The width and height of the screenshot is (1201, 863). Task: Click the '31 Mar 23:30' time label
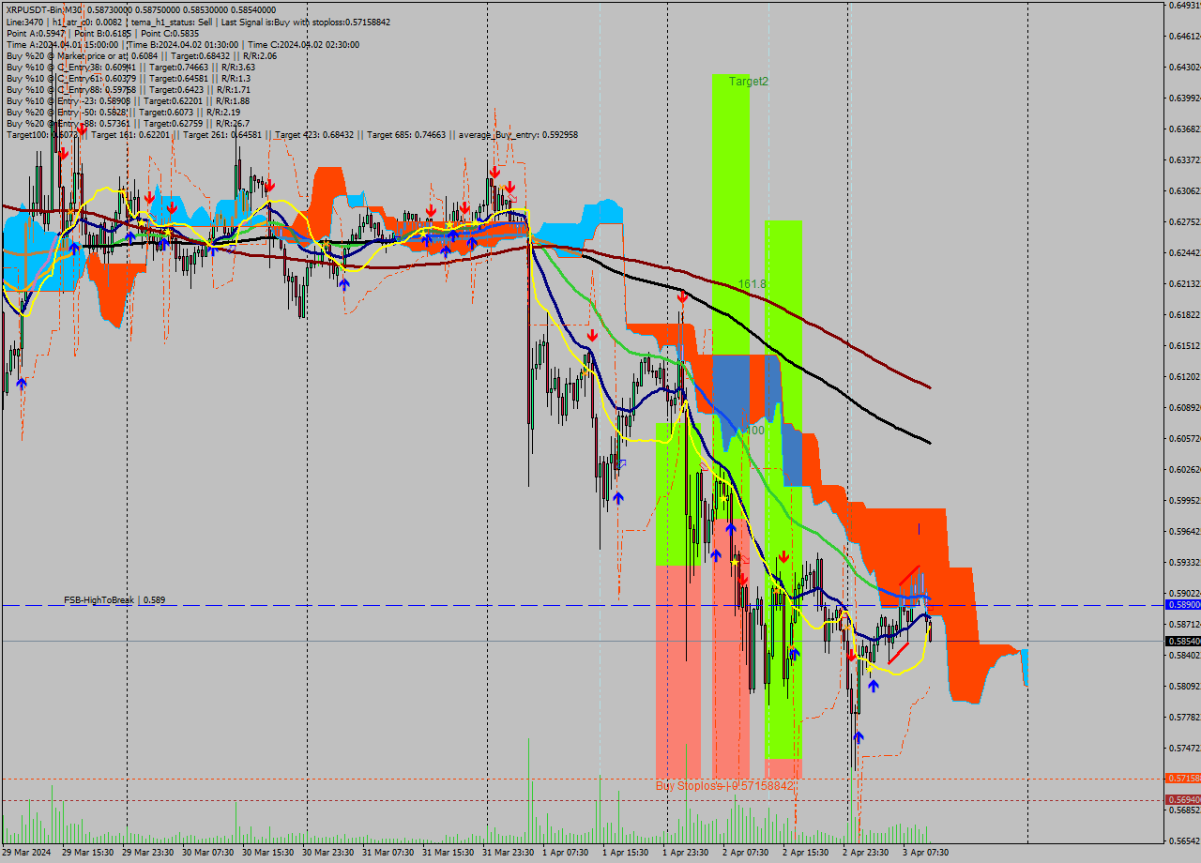(509, 853)
